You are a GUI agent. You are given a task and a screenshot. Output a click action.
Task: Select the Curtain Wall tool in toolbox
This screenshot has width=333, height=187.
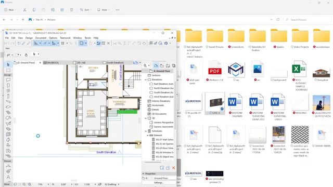point(8,134)
